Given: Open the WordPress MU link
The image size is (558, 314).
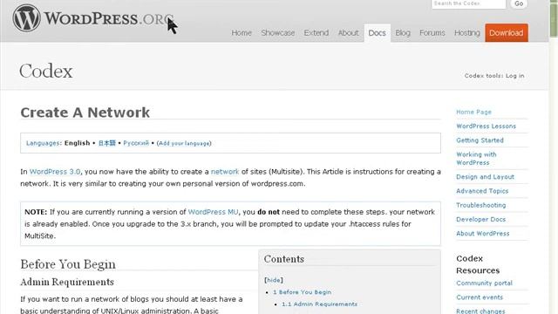Looking at the screenshot, I should (213, 212).
